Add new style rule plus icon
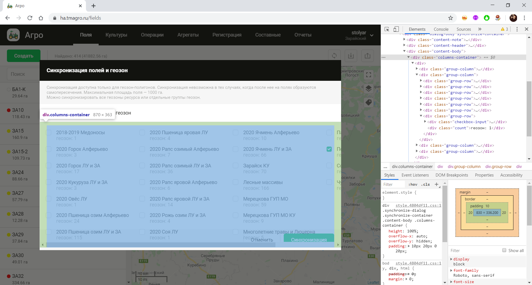The height and width of the screenshot is (285, 532). 436,184
